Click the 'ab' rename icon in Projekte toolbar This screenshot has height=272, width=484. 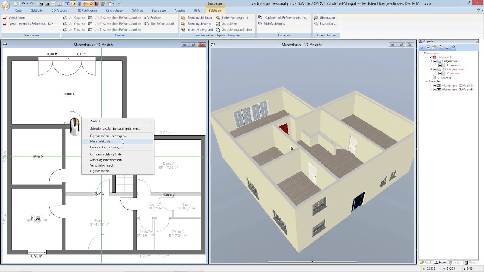pyautogui.click(x=428, y=47)
